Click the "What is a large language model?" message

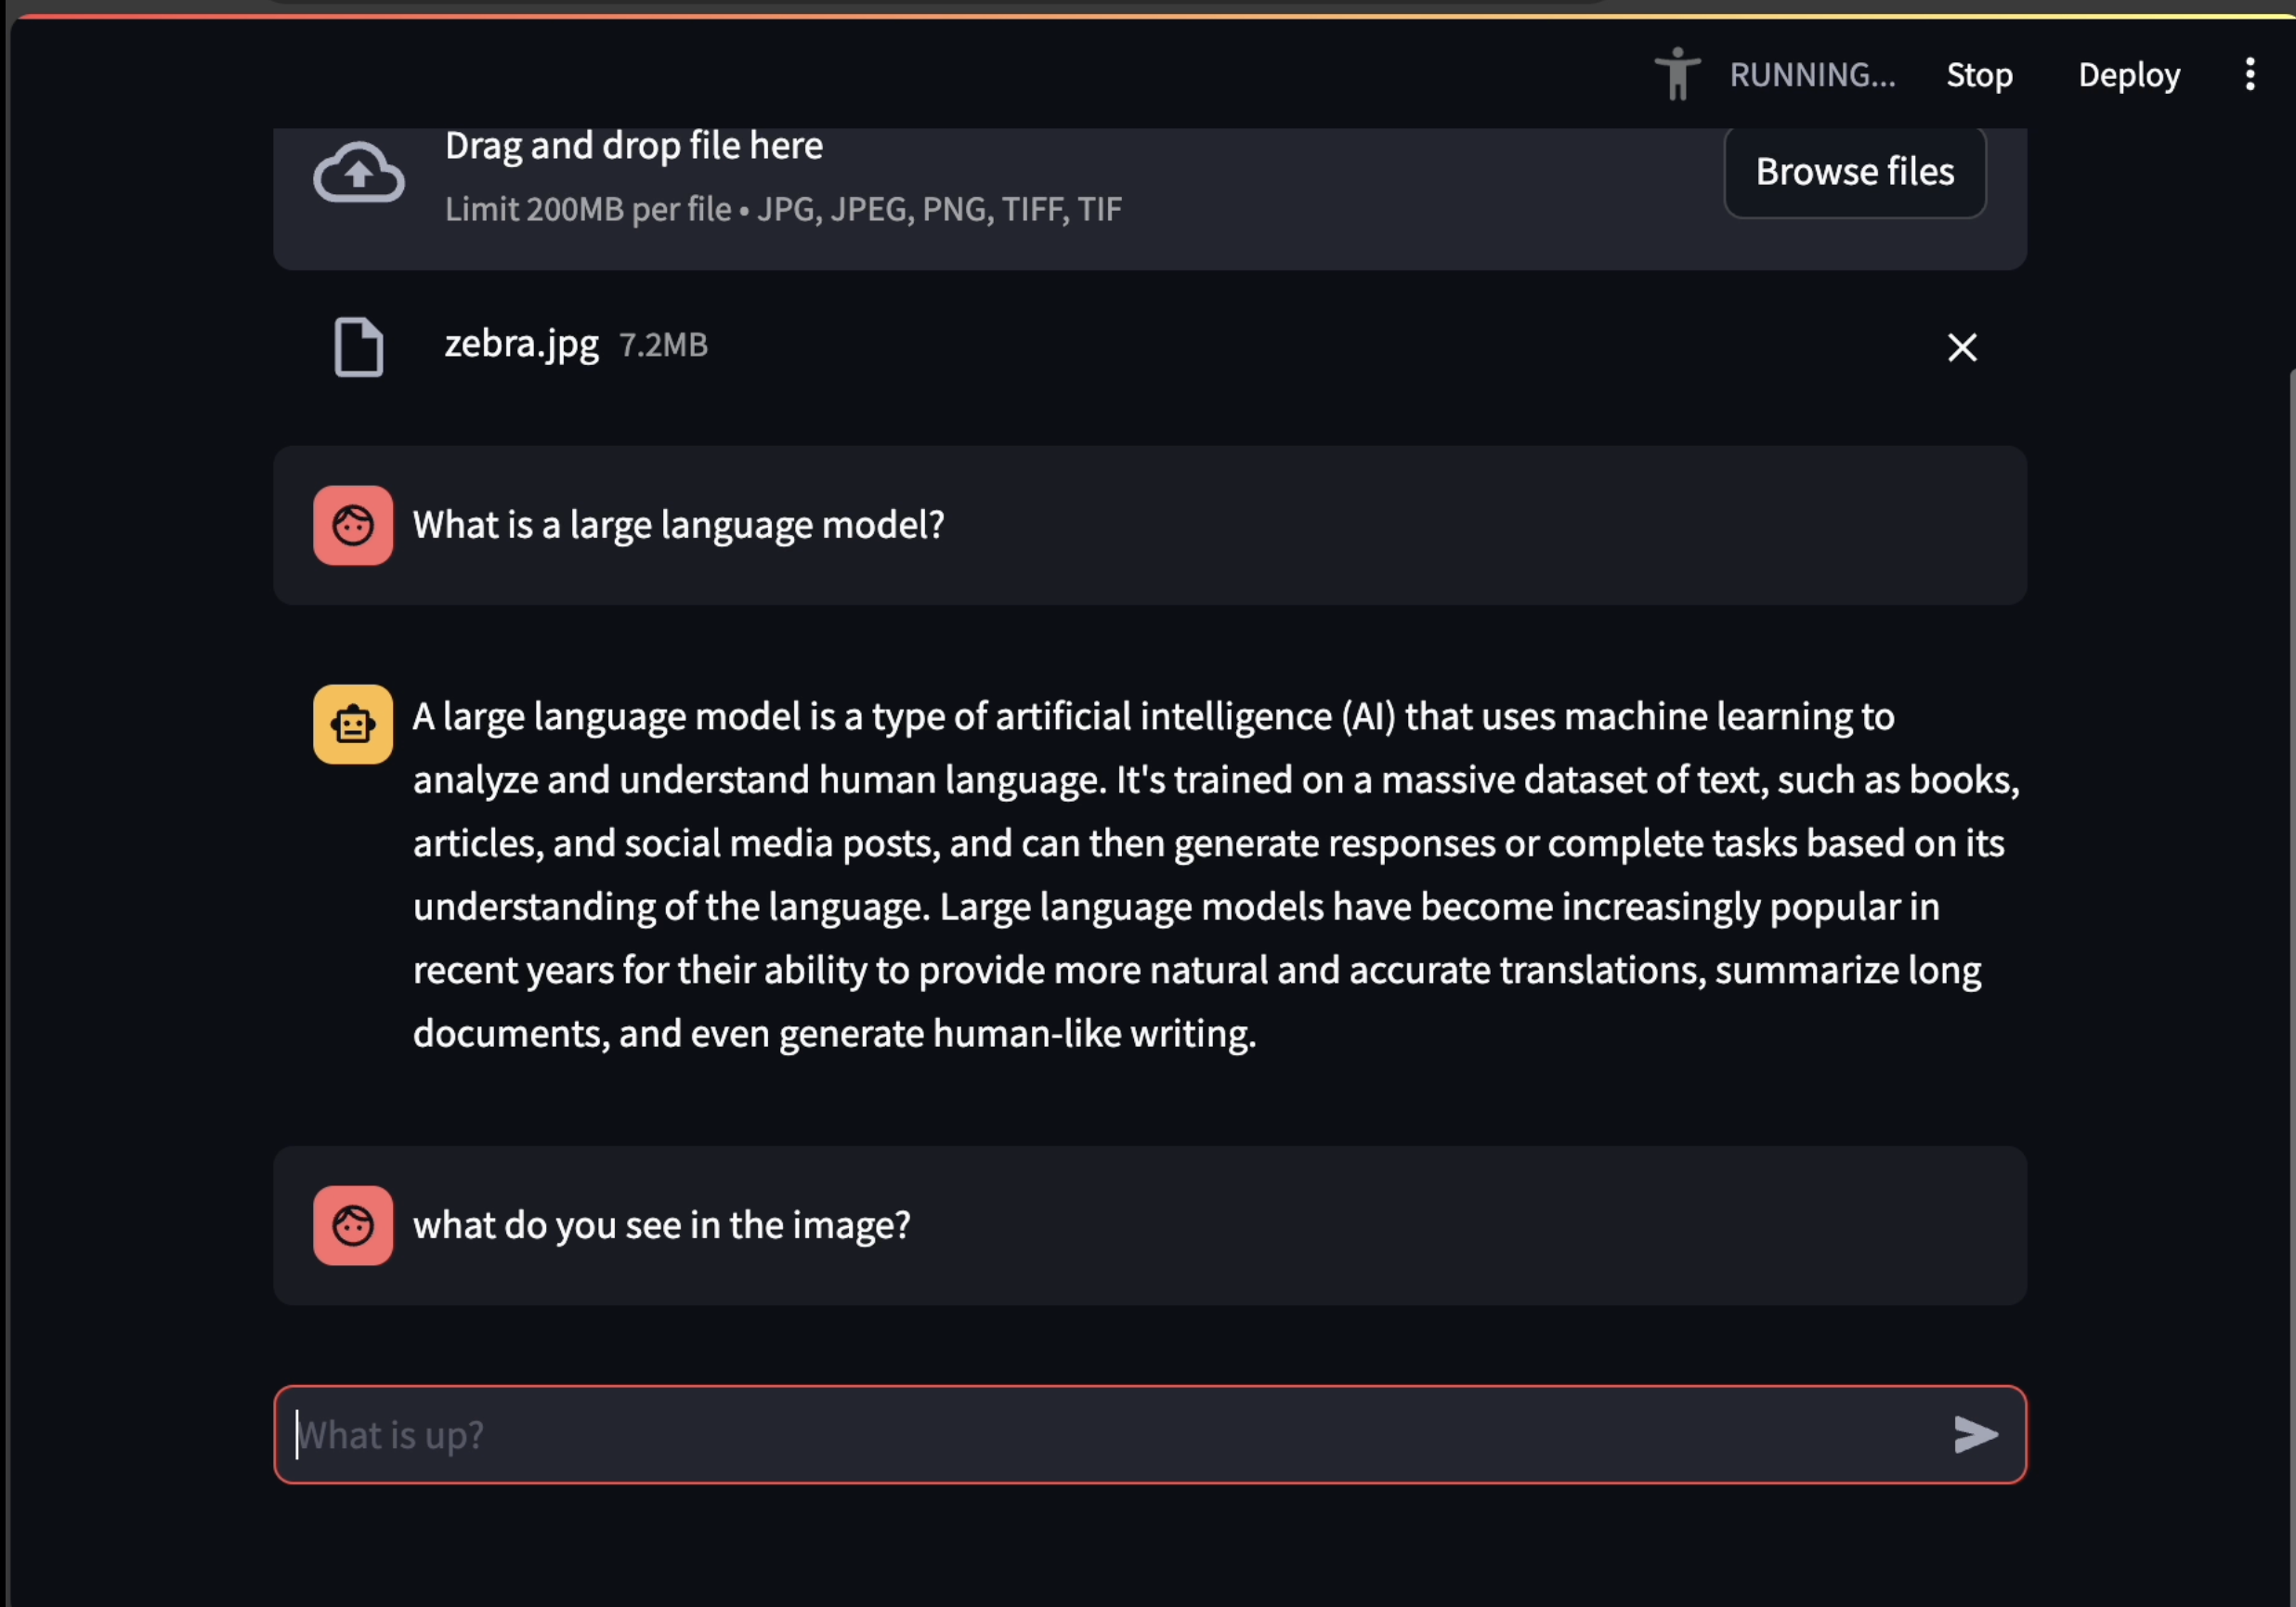(x=678, y=525)
